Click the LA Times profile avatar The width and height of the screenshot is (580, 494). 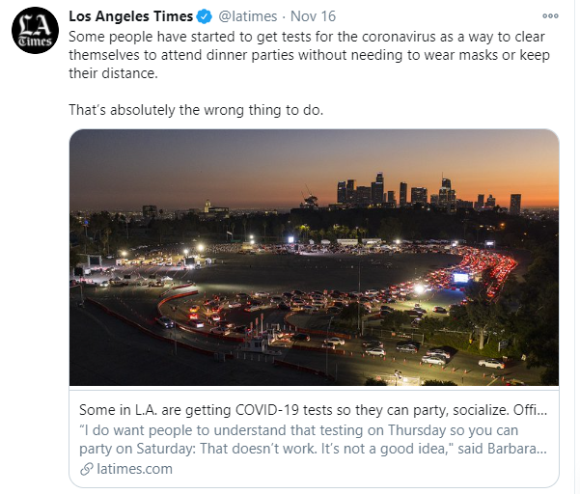[x=33, y=35]
